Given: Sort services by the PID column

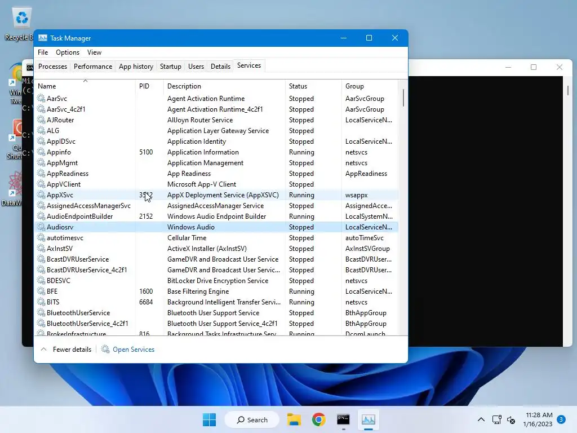Looking at the screenshot, I should pos(149,86).
